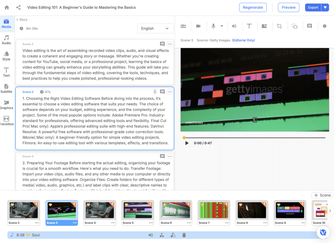The image size is (334, 243).
Task: Click the video progress seek bar
Action: 255,138
